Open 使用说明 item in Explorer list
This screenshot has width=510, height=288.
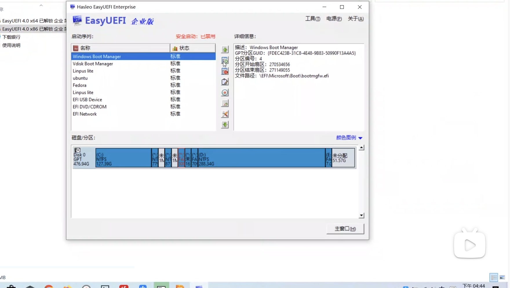pos(11,45)
